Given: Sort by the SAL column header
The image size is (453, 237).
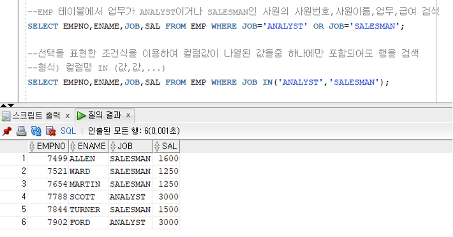Looking at the screenshot, I should pos(166,146).
